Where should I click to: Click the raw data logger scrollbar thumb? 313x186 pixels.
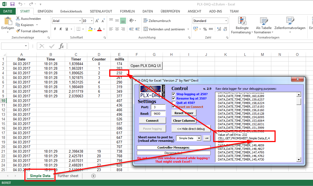(299, 101)
